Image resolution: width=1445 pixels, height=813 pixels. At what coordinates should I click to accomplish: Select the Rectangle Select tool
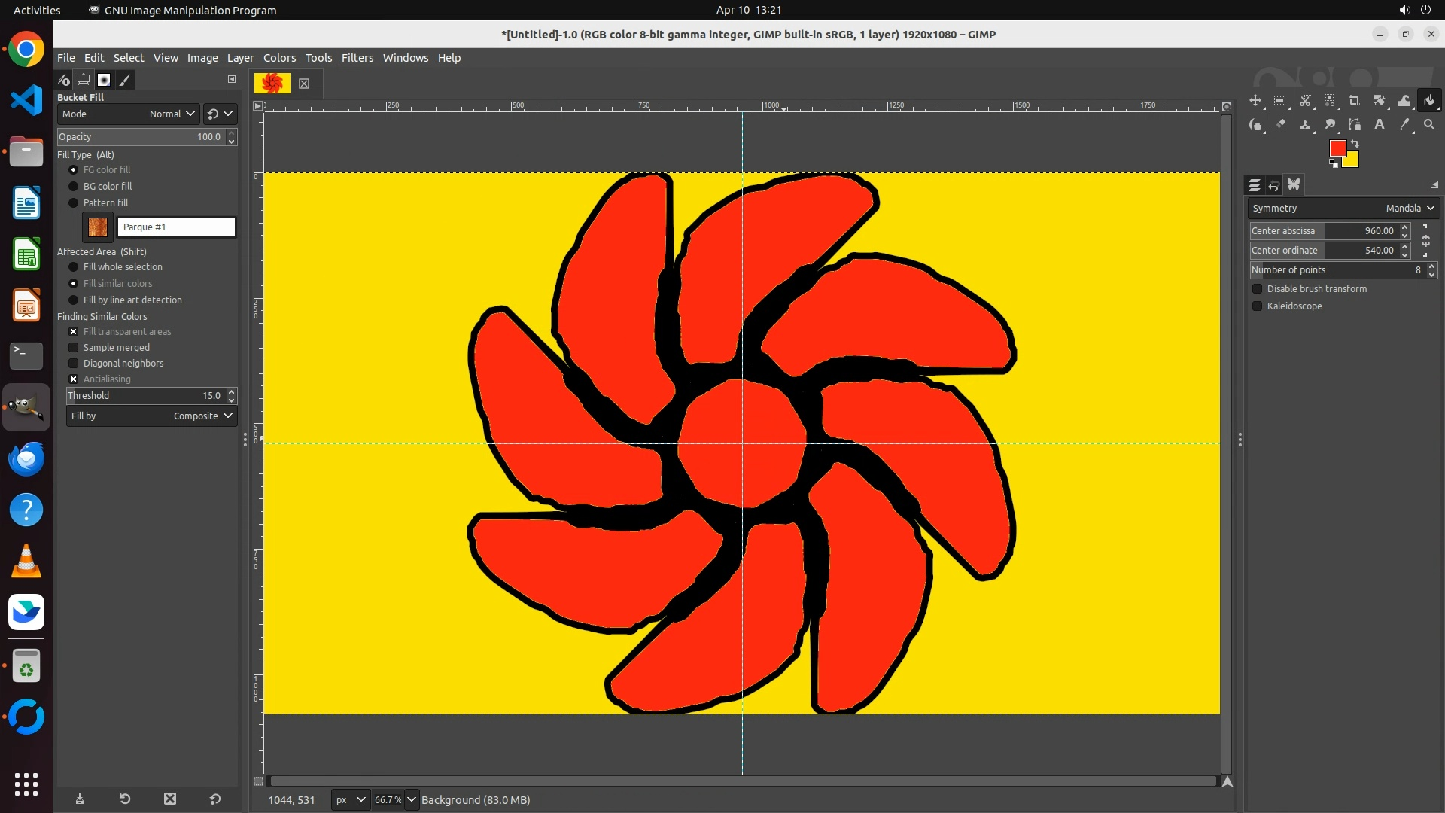(x=1280, y=101)
